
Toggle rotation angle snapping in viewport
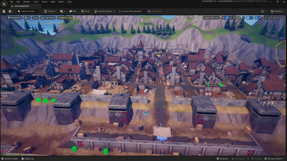click(x=256, y=18)
